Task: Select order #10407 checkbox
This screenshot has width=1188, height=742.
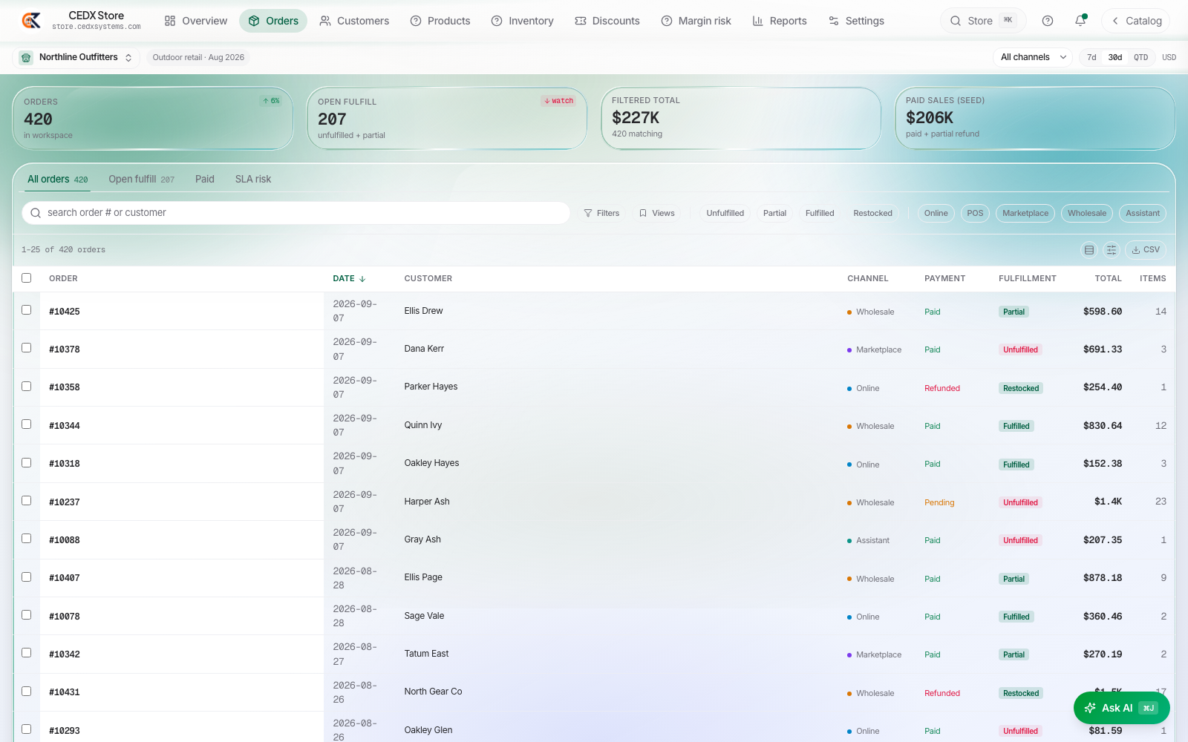Action: click(27, 577)
